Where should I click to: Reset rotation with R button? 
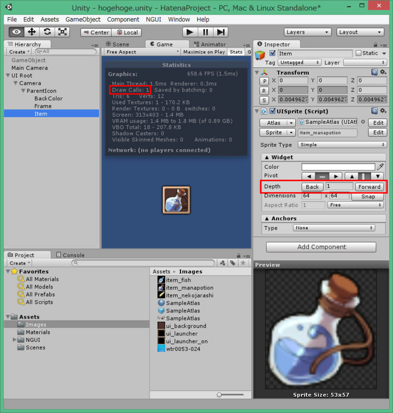pyautogui.click(x=264, y=91)
